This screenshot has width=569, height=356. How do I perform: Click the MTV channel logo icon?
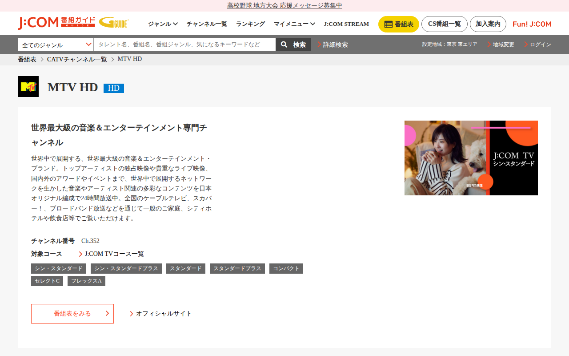click(28, 86)
